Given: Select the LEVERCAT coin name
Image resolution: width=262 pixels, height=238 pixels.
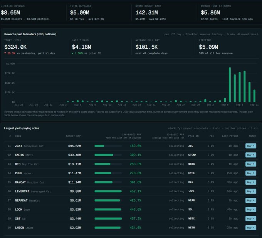Looking at the screenshot, I should [x=22, y=192].
